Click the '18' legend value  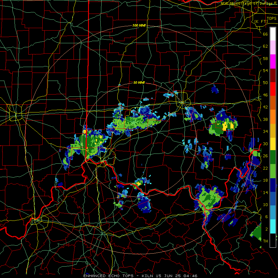point(265,180)
